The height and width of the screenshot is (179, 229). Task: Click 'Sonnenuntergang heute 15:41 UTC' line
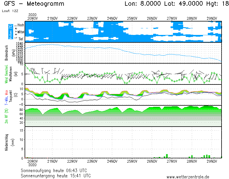click(56, 176)
